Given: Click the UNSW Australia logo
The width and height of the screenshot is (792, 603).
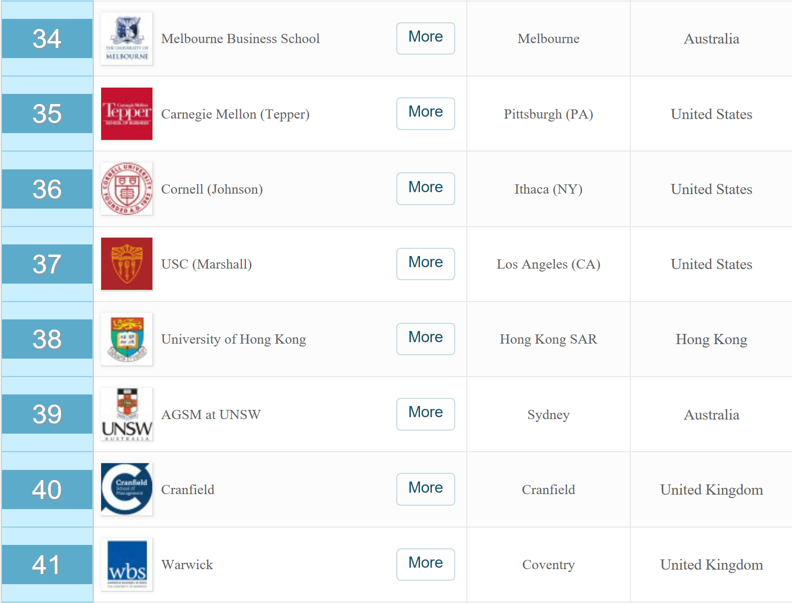Looking at the screenshot, I should (127, 414).
